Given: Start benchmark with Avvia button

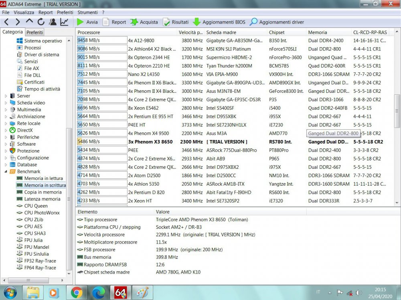Looking at the screenshot, I should click(87, 22).
